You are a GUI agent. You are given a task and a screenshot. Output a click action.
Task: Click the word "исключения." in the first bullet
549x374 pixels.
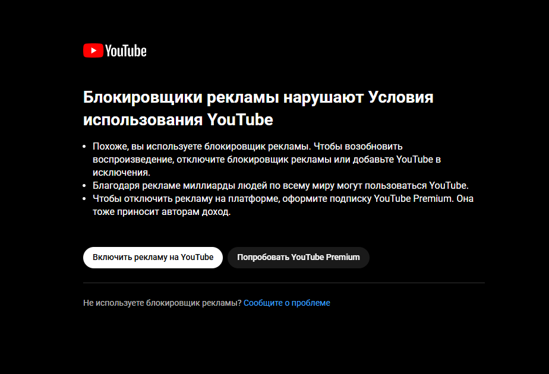(121, 173)
